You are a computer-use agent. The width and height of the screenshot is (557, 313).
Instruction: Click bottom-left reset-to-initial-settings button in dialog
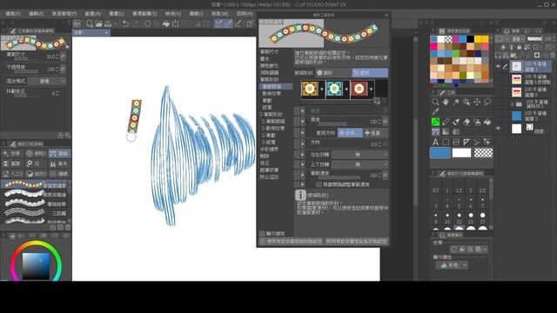[x=291, y=242]
